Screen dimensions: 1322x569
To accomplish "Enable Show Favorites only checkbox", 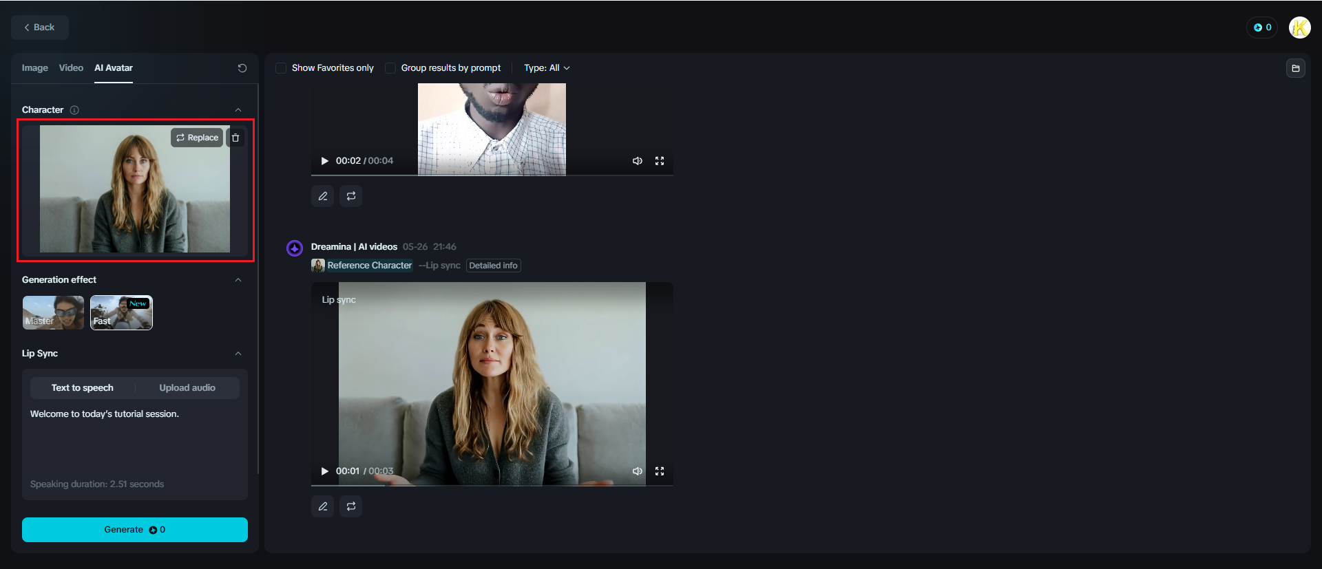I will pos(281,68).
